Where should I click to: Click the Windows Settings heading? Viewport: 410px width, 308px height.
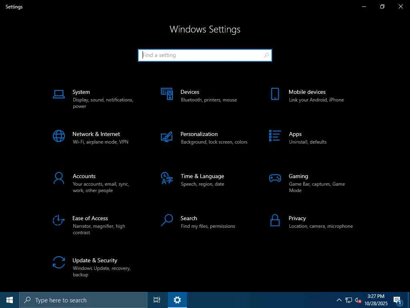click(205, 29)
